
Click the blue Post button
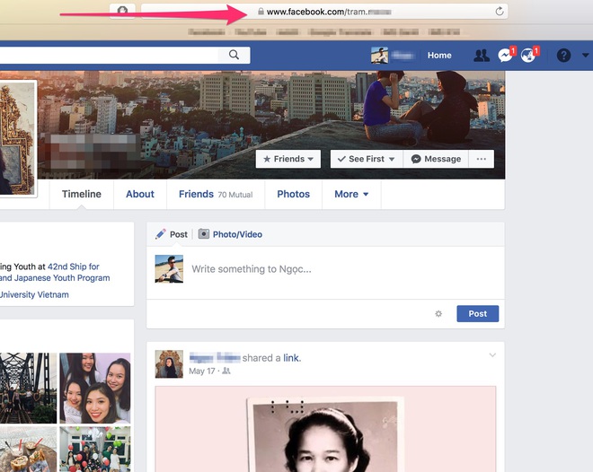[x=478, y=314]
